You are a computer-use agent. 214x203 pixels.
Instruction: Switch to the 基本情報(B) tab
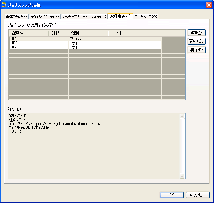coord(16,16)
